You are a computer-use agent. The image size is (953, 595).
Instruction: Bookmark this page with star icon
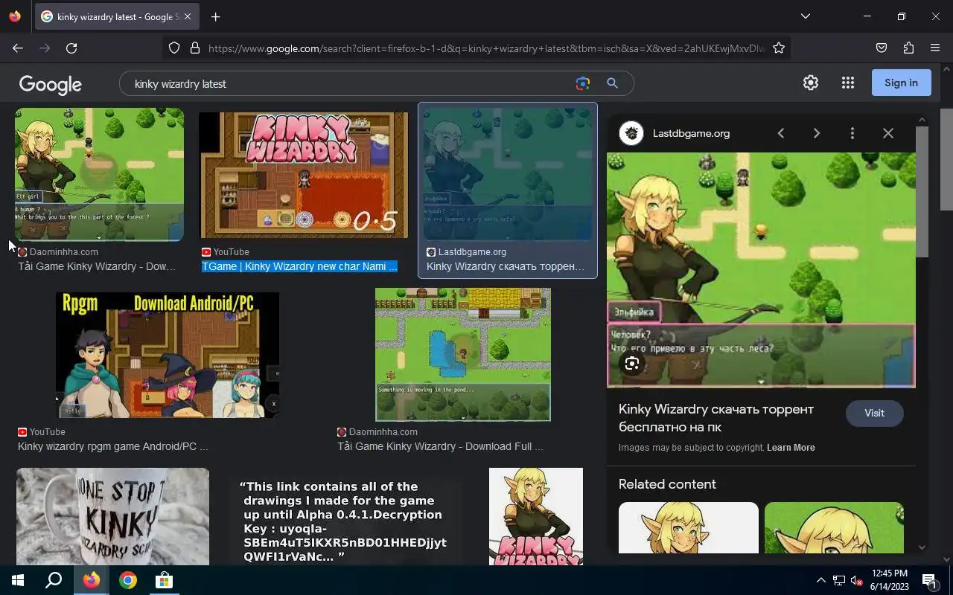click(779, 48)
